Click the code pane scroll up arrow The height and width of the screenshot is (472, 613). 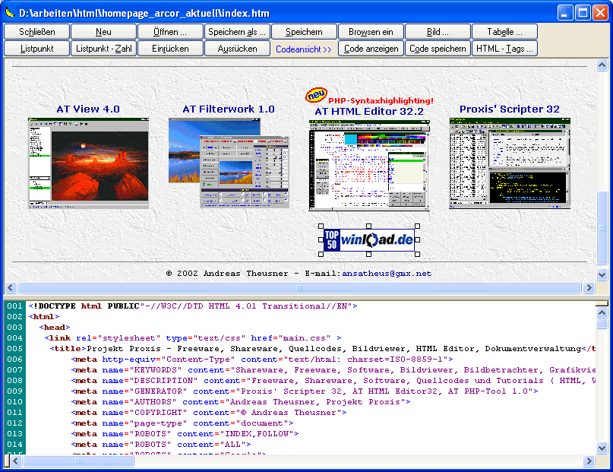coord(602,312)
